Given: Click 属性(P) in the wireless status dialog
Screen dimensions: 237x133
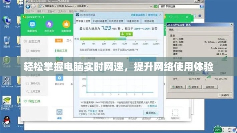Looking at the screenshot, I should coord(178,87).
